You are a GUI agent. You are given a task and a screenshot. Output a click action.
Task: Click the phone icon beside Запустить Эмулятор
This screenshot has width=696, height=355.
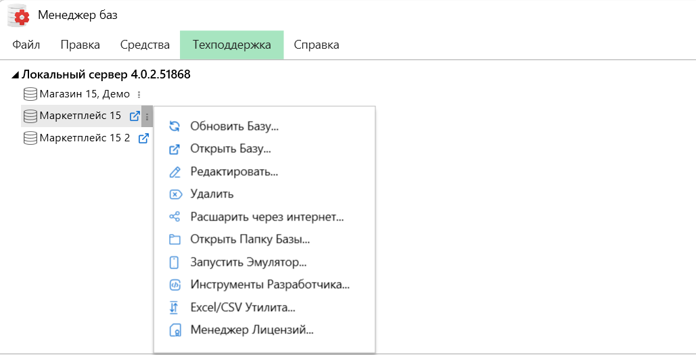[175, 262]
